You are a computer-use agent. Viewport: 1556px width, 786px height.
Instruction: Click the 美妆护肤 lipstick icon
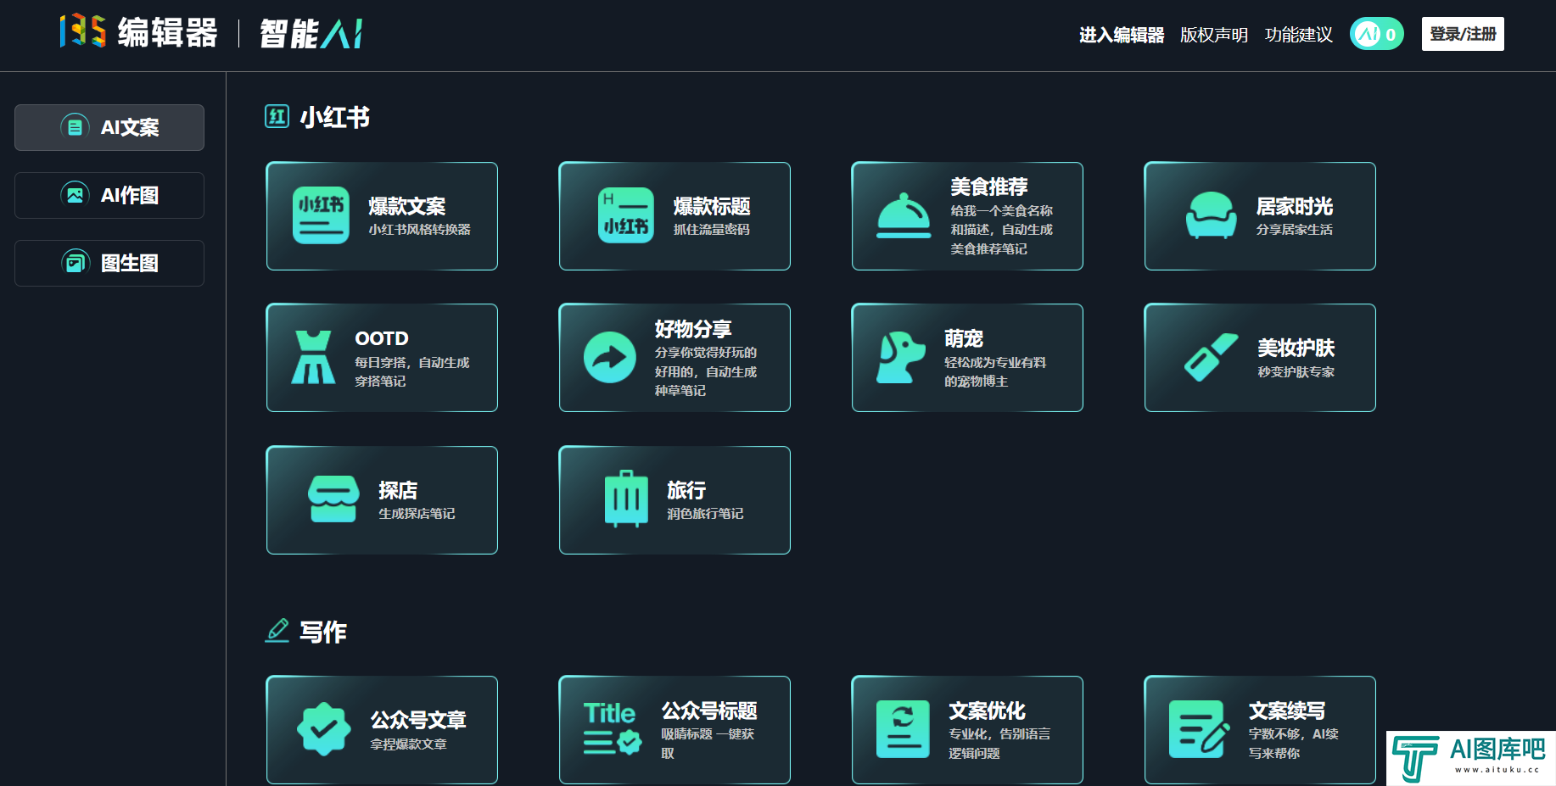[x=1212, y=358]
